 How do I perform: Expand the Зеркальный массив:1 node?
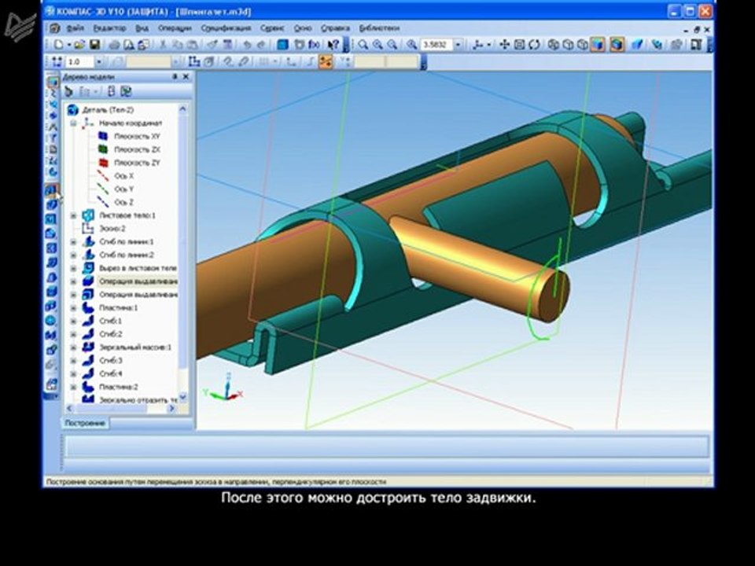[73, 347]
